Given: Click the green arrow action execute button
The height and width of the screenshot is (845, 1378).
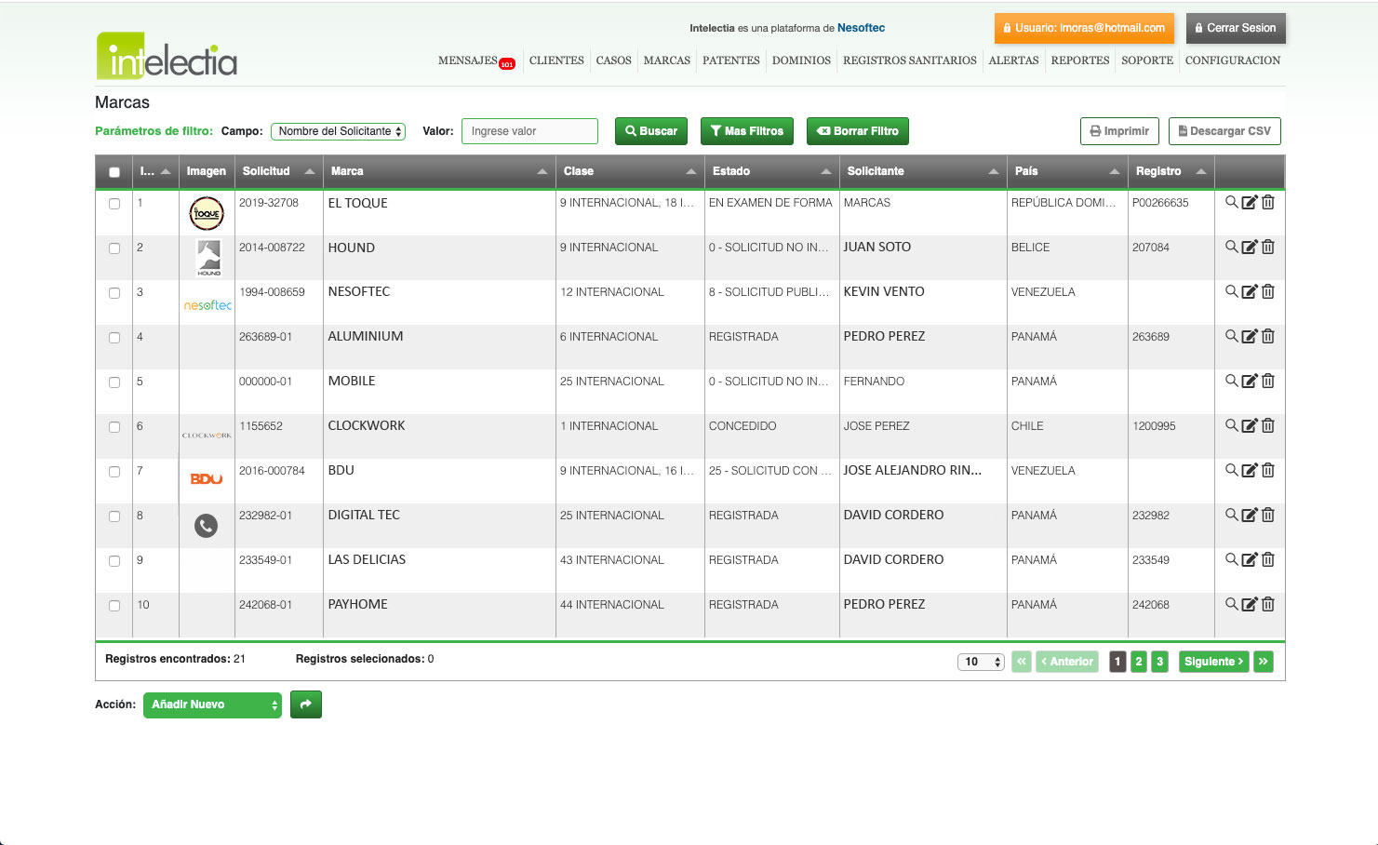Looking at the screenshot, I should point(306,704).
